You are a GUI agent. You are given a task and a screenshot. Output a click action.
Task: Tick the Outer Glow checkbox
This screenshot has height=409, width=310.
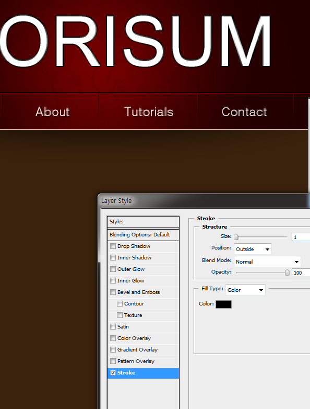point(113,269)
